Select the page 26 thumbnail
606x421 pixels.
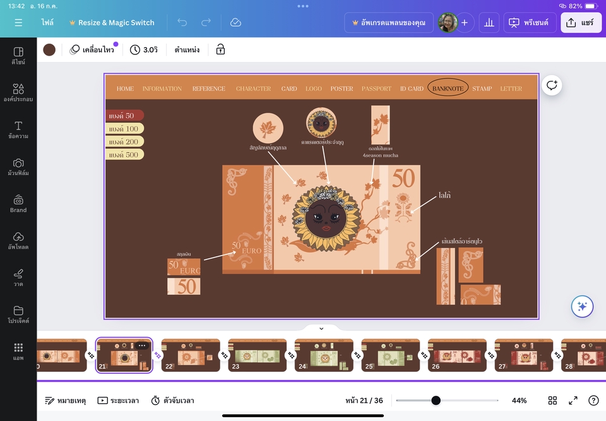tap(457, 355)
